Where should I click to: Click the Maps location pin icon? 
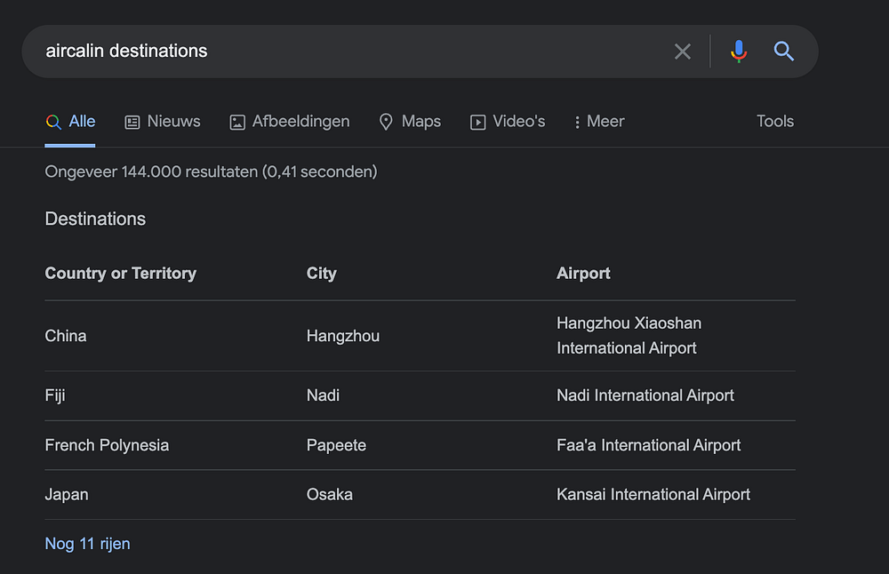[x=386, y=123]
